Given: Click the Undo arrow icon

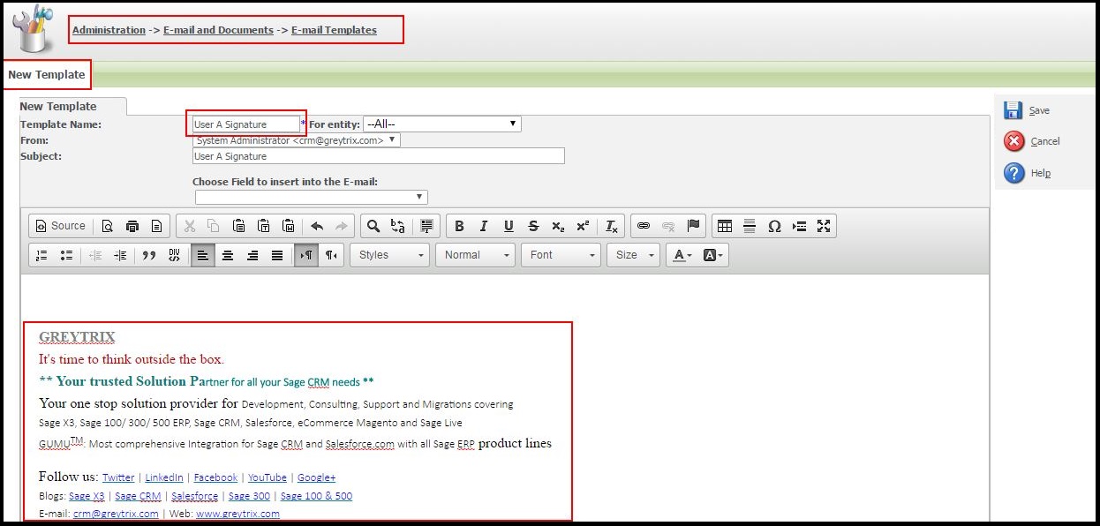Looking at the screenshot, I should (317, 226).
